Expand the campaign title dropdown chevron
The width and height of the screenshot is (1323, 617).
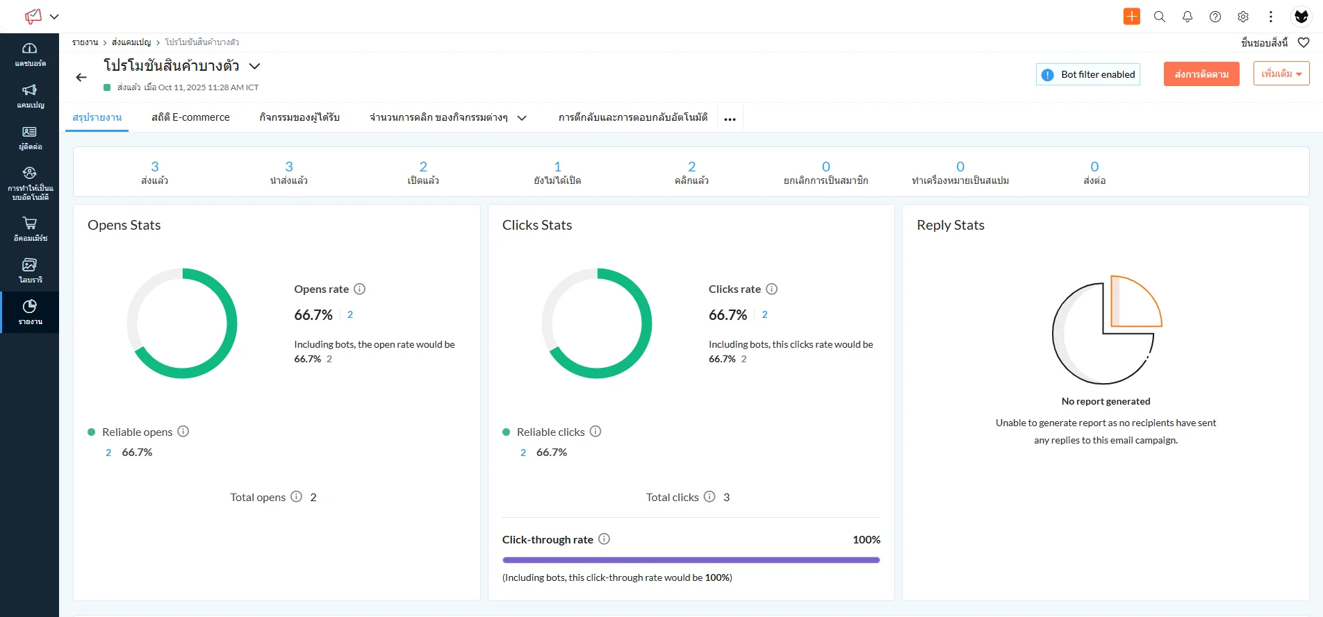coord(254,66)
